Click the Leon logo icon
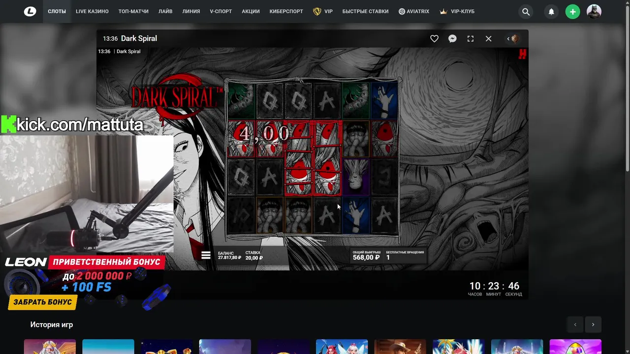The width and height of the screenshot is (630, 354). [30, 11]
